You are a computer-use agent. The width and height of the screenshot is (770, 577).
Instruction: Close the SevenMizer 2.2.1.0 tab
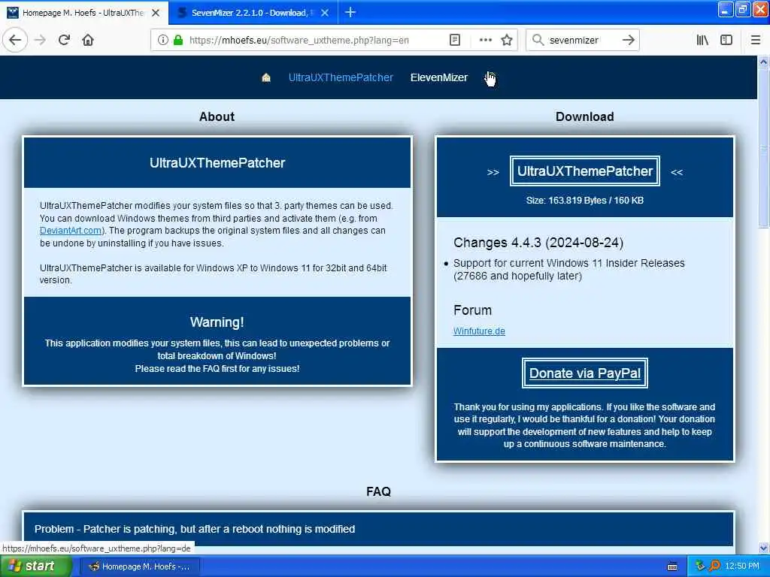pyautogui.click(x=325, y=13)
